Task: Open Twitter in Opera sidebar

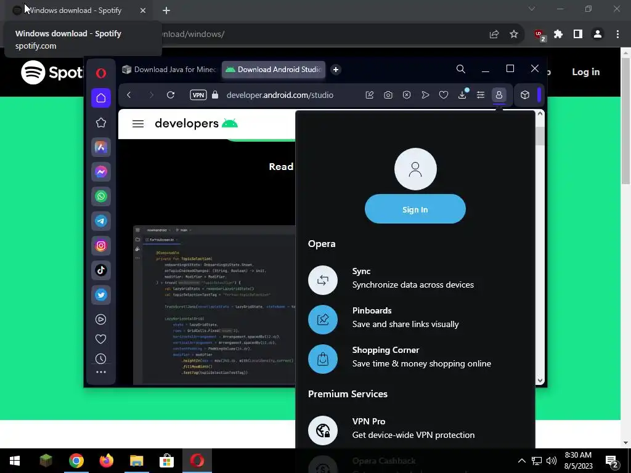Action: [101, 295]
